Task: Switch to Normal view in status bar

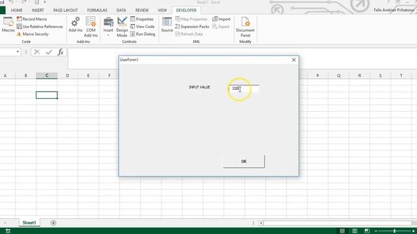Action: click(342, 231)
